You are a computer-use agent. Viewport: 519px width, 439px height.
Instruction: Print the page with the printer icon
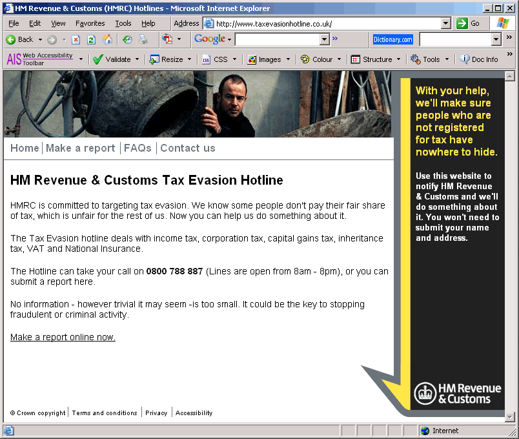tap(143, 39)
